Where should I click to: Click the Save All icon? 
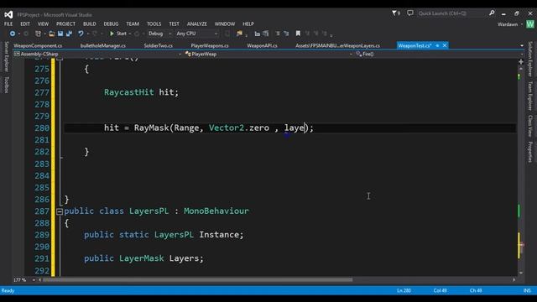click(x=69, y=34)
